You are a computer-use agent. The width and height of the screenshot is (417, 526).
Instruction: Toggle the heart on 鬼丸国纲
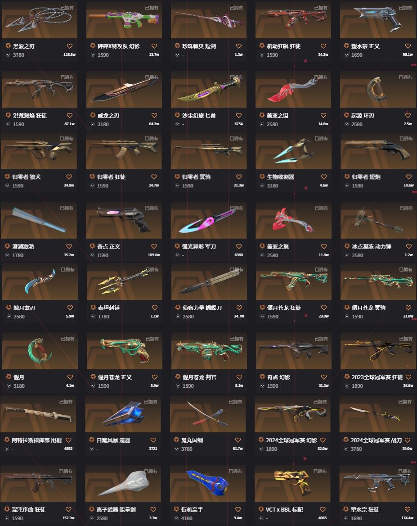click(238, 440)
